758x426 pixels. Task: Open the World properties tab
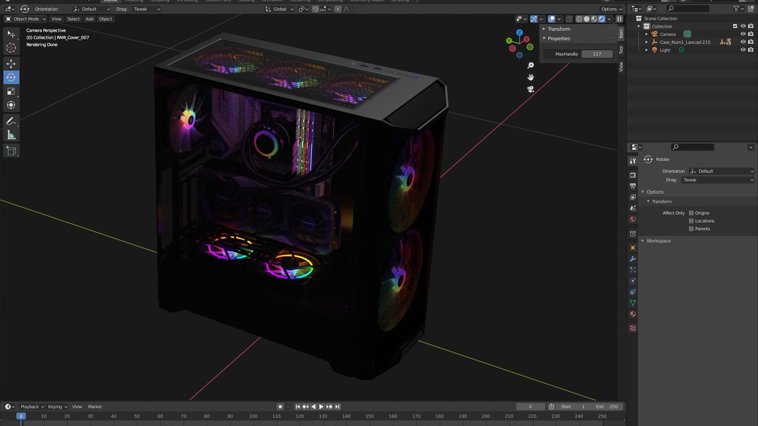click(633, 220)
